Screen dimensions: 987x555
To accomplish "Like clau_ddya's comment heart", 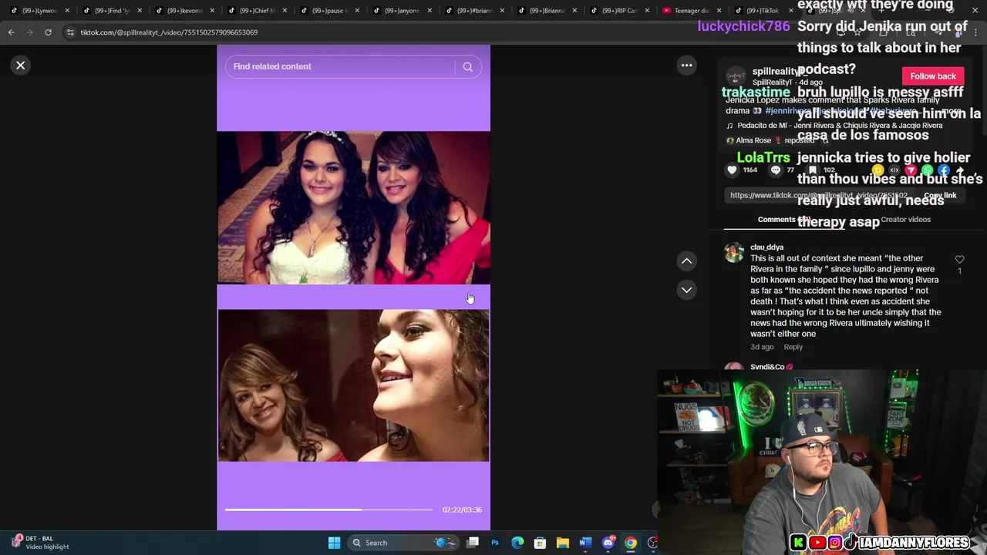I will click(x=959, y=261).
